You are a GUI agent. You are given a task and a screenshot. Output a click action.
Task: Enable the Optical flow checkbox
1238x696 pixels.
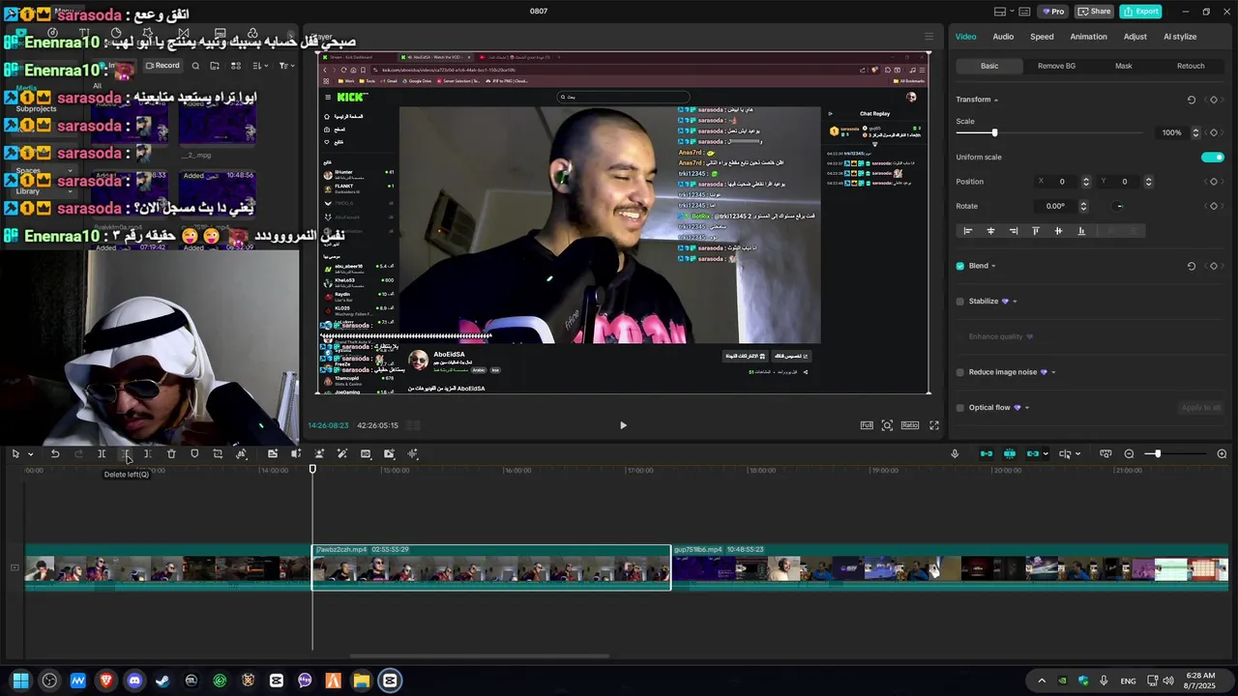click(x=960, y=408)
